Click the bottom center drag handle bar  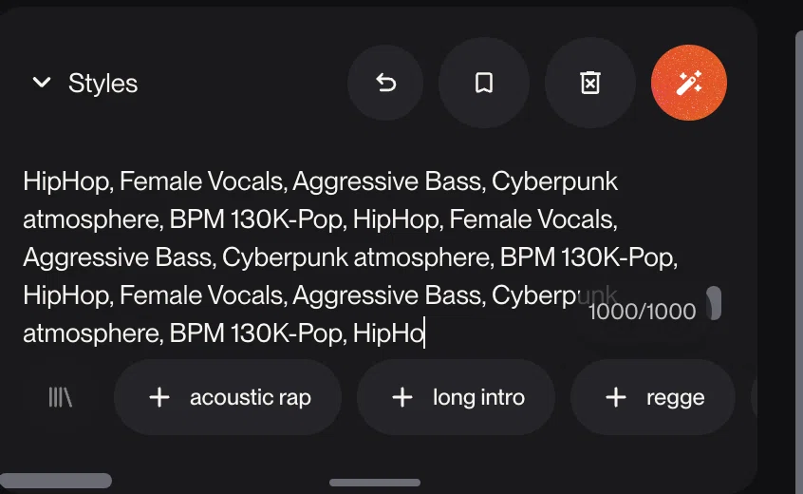375,483
